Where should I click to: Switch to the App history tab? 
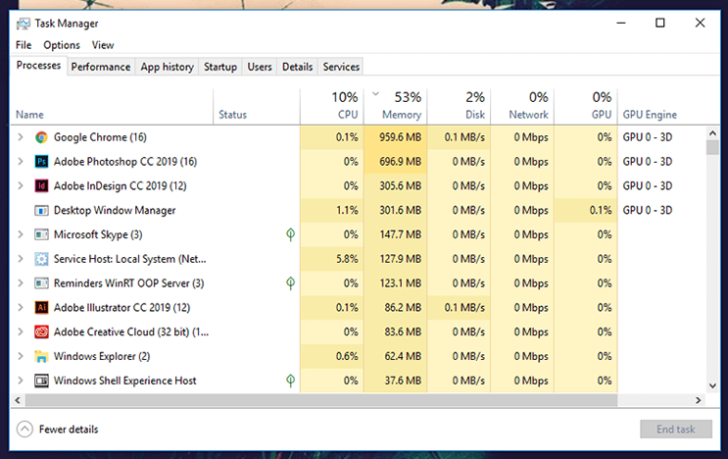168,67
